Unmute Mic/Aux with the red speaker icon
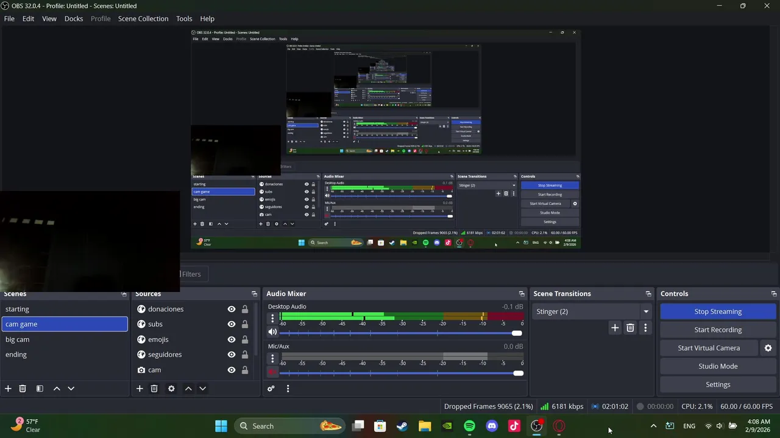The image size is (780, 438). [x=272, y=372]
